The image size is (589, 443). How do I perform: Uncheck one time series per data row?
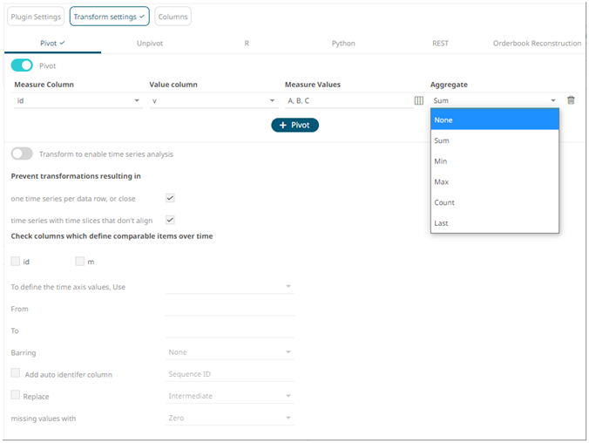171,198
